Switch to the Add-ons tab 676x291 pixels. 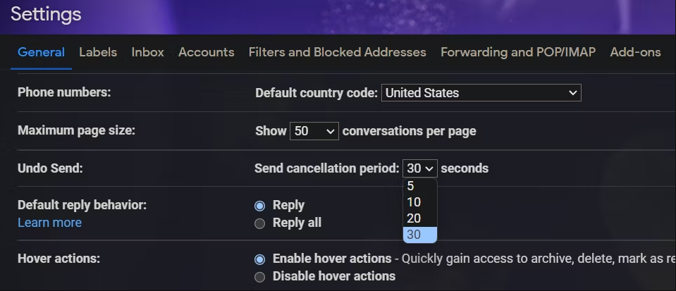coord(635,52)
